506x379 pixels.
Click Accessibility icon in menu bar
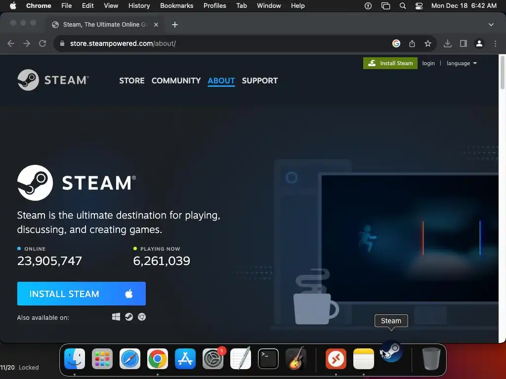tap(368, 6)
